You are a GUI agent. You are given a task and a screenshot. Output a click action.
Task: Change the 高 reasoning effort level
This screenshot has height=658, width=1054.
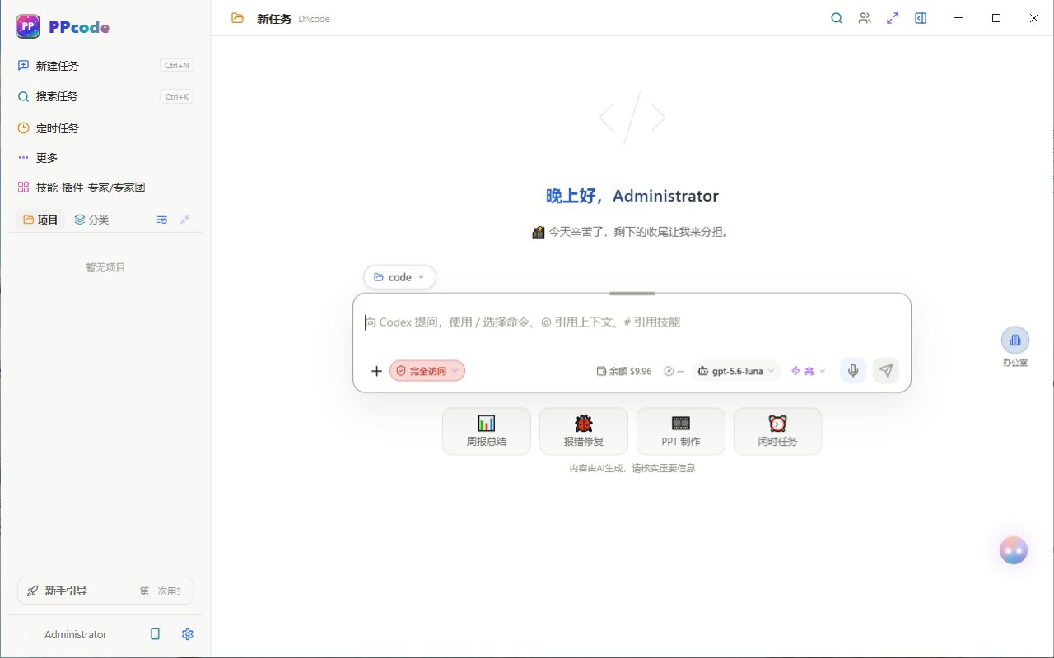coord(808,371)
